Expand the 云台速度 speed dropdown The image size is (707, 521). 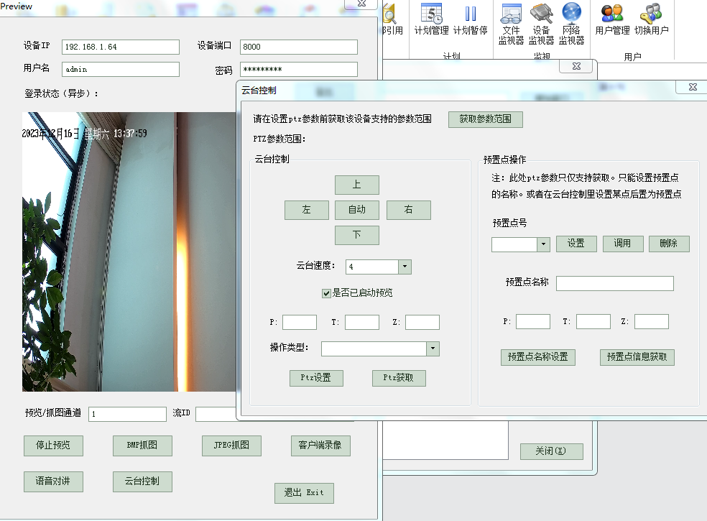(x=405, y=267)
